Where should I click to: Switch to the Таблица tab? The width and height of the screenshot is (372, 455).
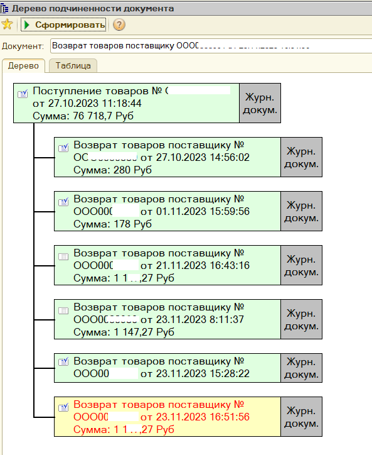point(73,65)
